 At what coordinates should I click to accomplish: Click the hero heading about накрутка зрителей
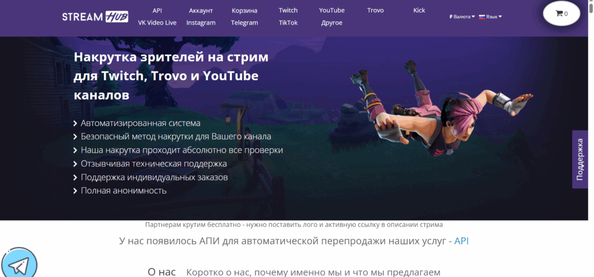[x=171, y=76]
